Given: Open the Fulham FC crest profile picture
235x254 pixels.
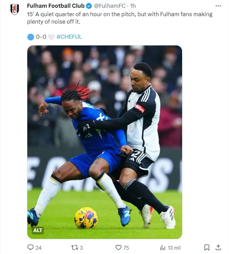Looking at the screenshot, I should point(14,9).
